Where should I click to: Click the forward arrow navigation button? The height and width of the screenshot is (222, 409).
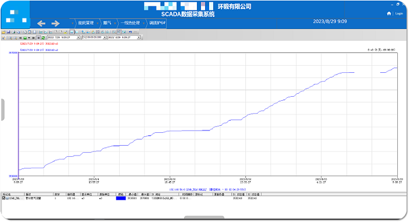(56, 23)
